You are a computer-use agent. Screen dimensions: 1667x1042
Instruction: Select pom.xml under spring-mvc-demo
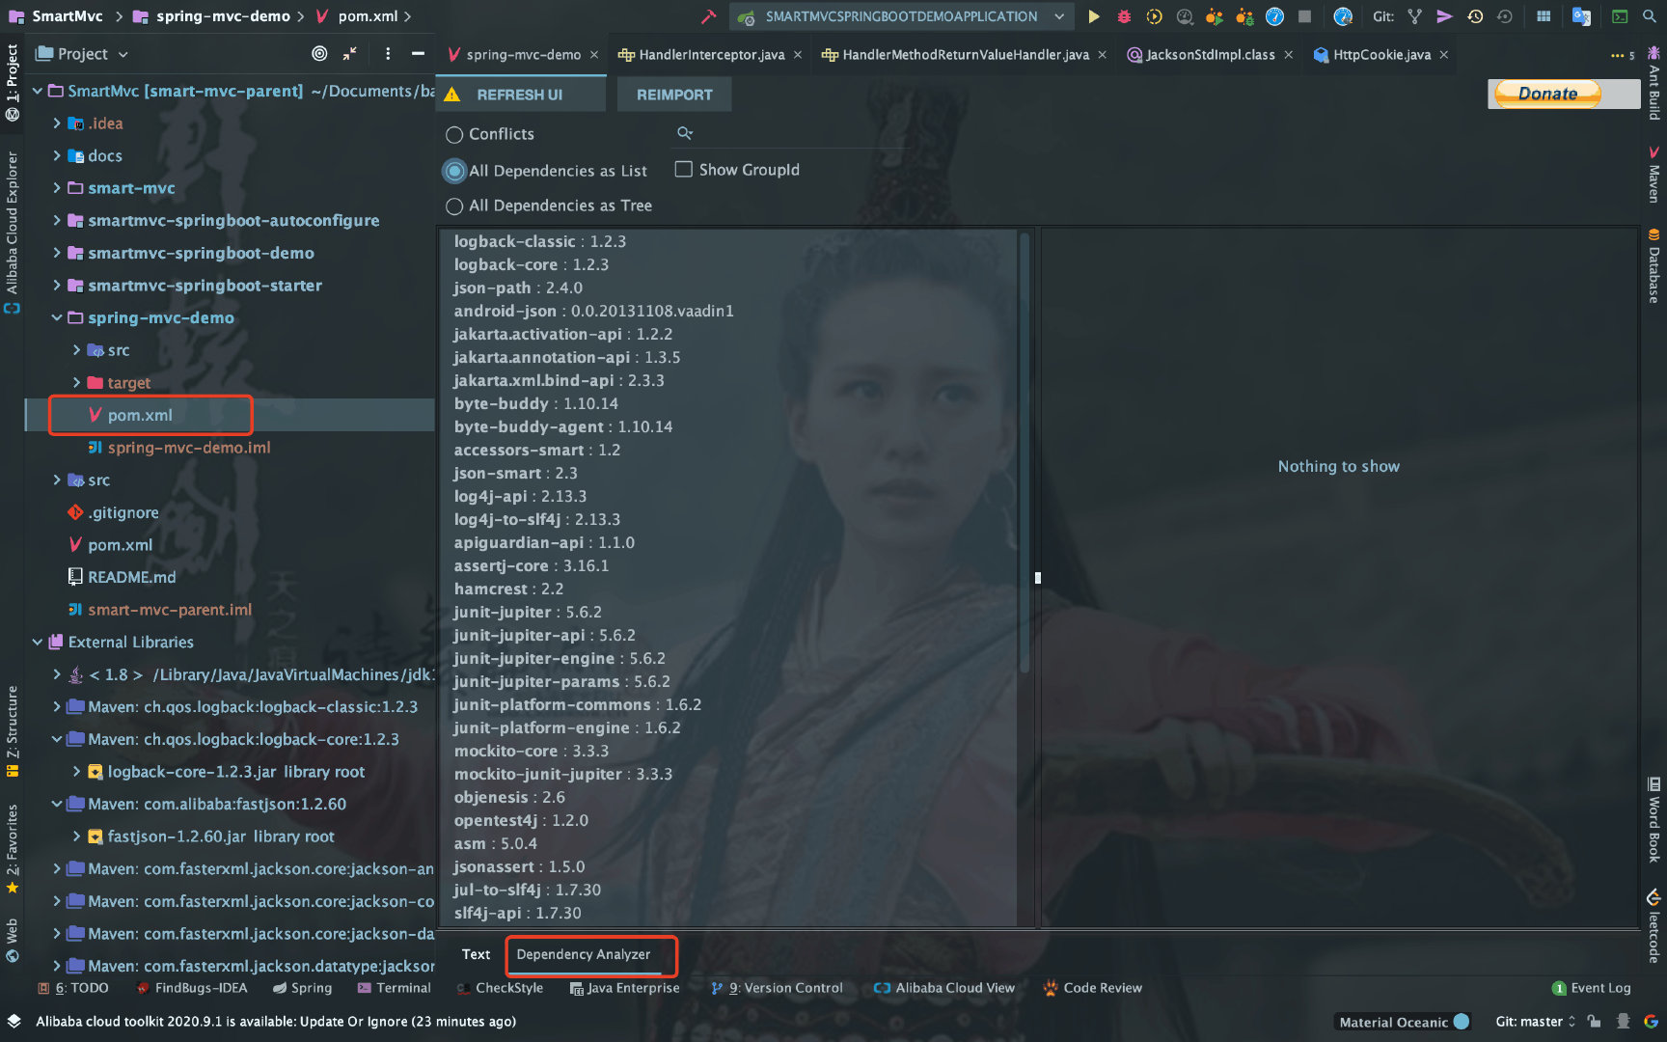(x=139, y=415)
